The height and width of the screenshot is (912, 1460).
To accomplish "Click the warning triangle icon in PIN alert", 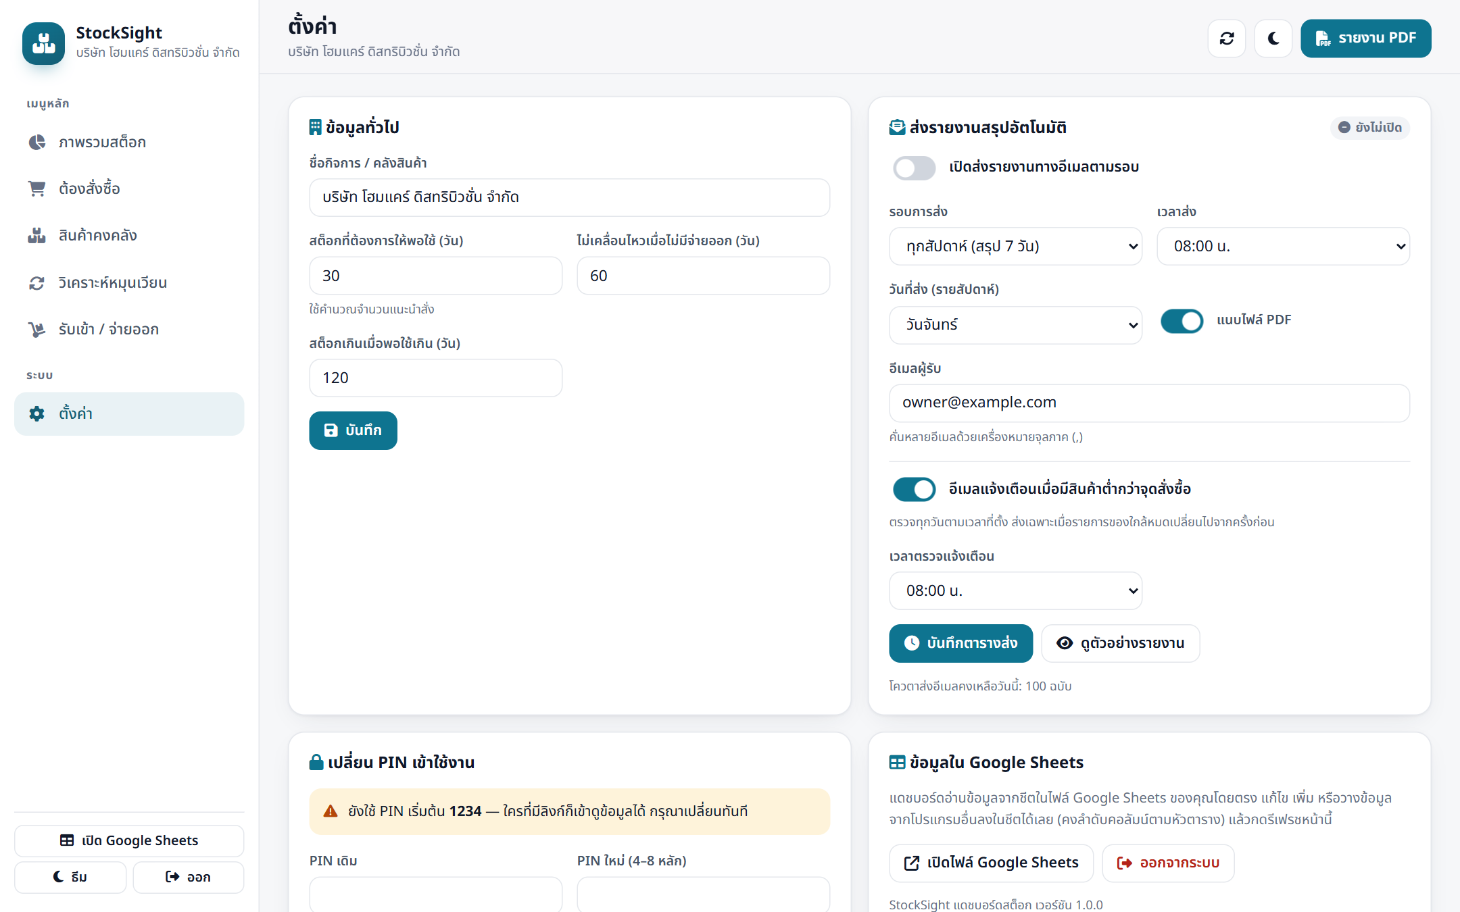I will [x=331, y=811].
